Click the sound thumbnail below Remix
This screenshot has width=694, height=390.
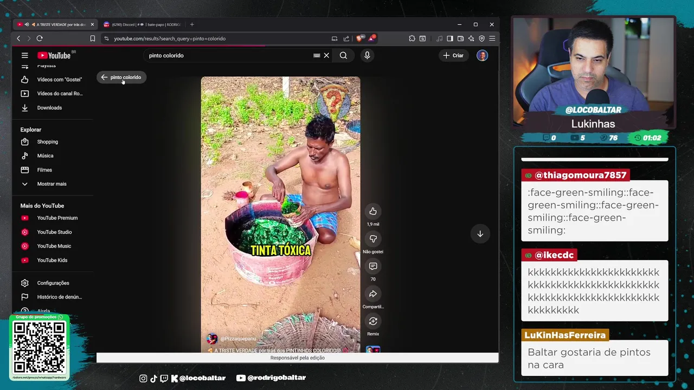point(373,349)
